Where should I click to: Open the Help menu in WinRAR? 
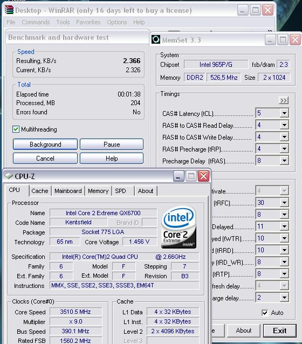(x=139, y=22)
